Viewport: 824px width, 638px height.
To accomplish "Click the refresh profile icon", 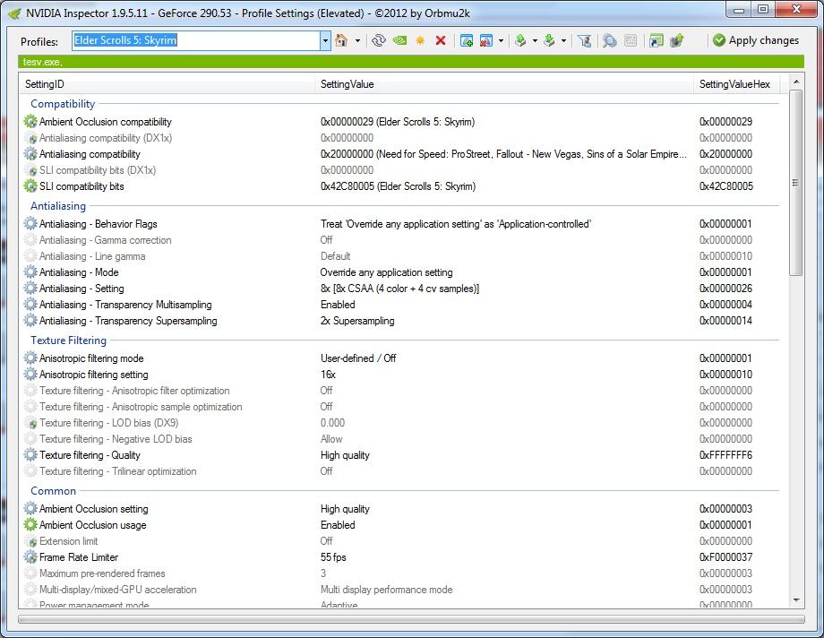I will [x=378, y=40].
